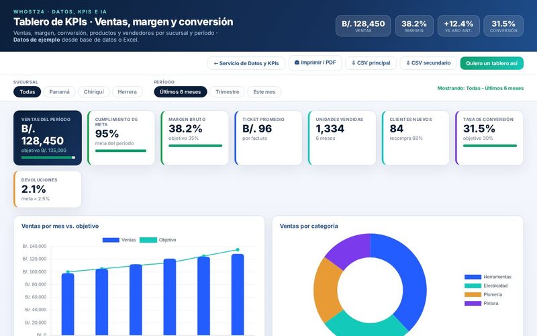Click the +12.4% vs año ant. header badge
Screen dimensions: 537x336
click(x=458, y=26)
